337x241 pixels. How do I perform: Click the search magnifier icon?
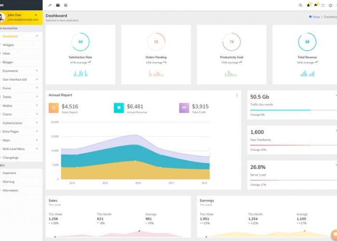pyautogui.click(x=300, y=5)
